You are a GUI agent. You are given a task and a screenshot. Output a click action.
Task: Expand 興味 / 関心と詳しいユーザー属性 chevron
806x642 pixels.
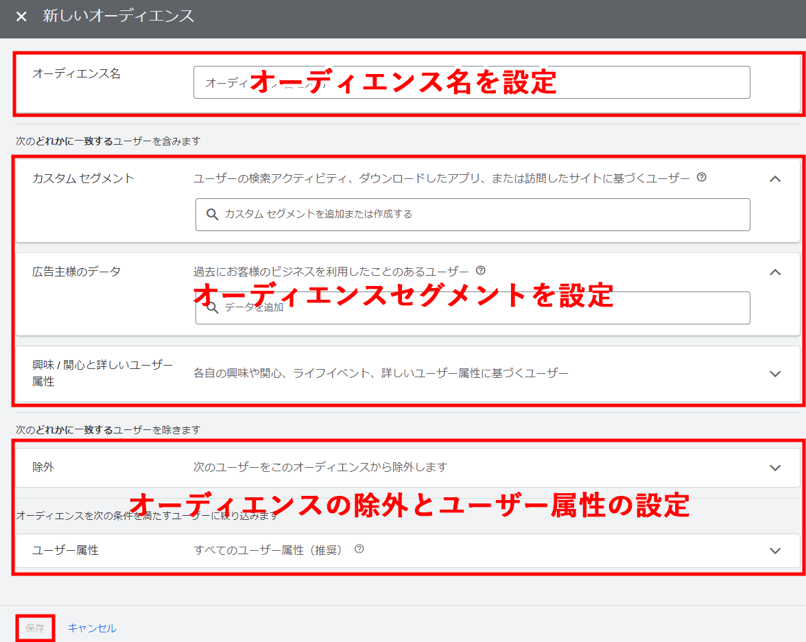pos(775,374)
